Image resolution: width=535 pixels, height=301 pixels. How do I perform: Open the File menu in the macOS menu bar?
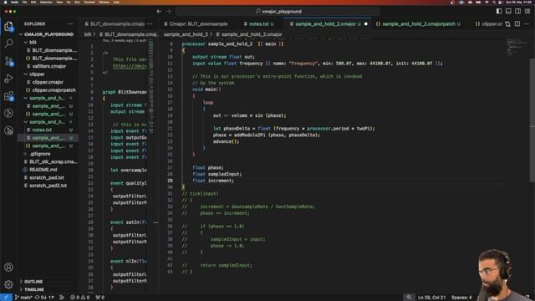tap(24, 2)
